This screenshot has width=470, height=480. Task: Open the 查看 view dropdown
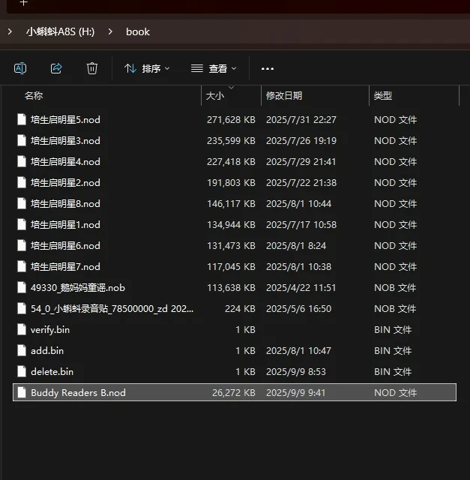coord(214,68)
